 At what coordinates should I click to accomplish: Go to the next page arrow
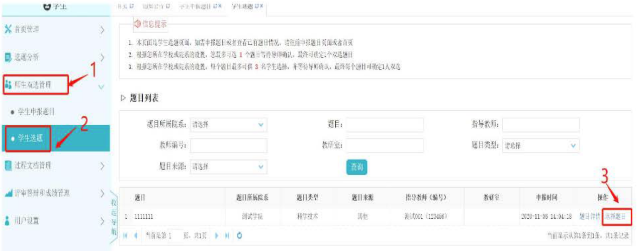point(217,235)
